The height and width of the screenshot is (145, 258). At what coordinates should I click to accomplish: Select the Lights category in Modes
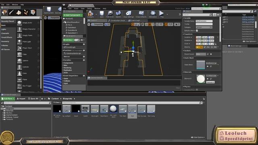click(x=4, y=29)
